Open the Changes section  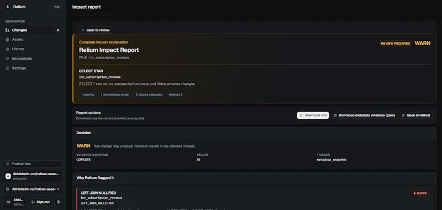click(33, 30)
